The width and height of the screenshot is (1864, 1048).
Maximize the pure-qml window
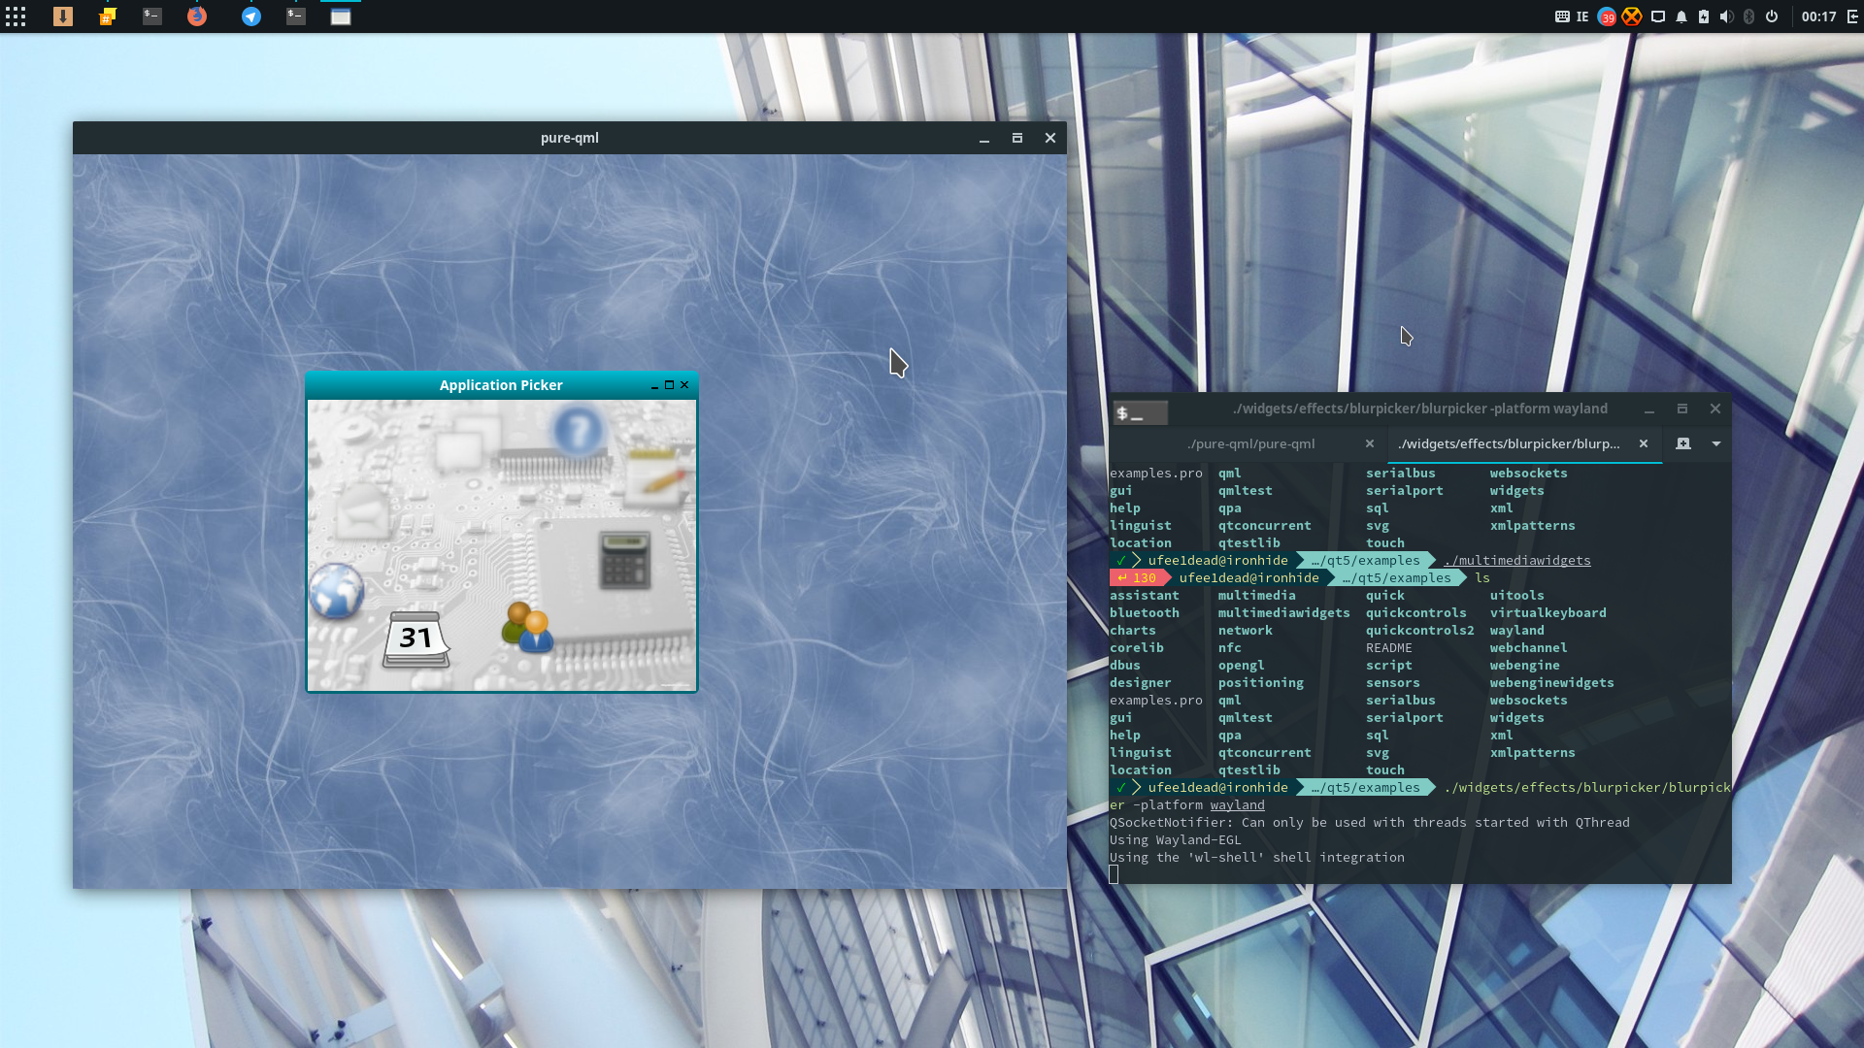pos(1017,139)
